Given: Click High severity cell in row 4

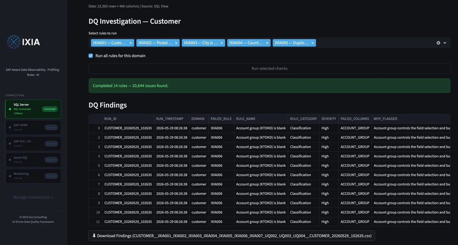Looking at the screenshot, I should coord(329,156).
